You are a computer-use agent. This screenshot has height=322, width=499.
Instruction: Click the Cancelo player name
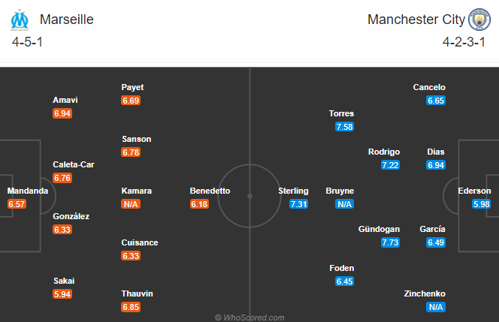[x=429, y=87]
